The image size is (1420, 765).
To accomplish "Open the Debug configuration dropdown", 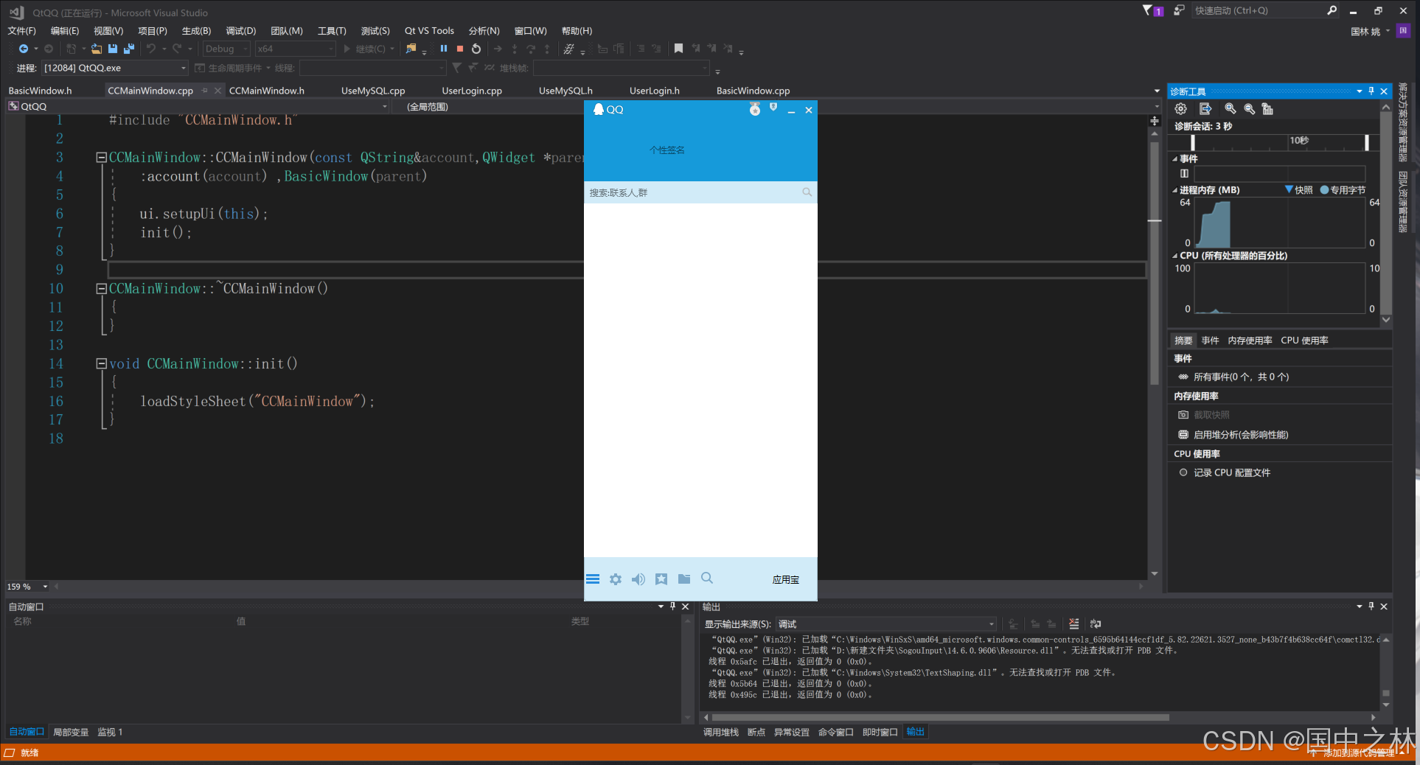I will [x=226, y=49].
